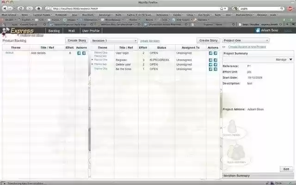Click the Scrum master figure icon
Image resolution: width=296 pixels, height=185 pixels.
[232, 126]
